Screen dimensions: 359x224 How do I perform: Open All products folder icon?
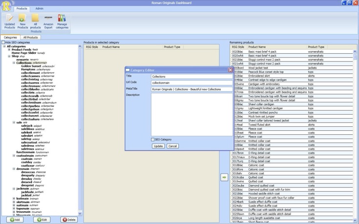click(35, 21)
